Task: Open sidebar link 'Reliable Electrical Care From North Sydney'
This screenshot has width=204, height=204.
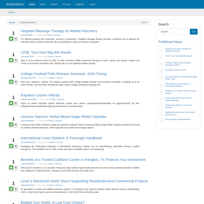Action: 180,113
